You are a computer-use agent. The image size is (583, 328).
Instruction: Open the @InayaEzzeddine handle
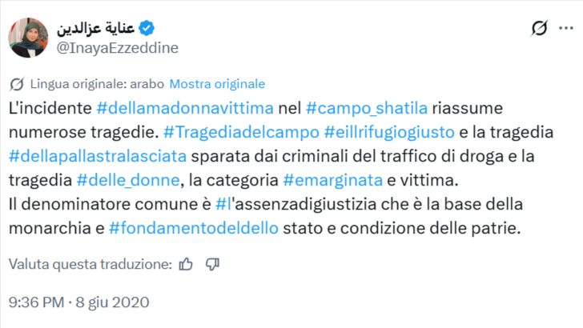pyautogui.click(x=115, y=48)
